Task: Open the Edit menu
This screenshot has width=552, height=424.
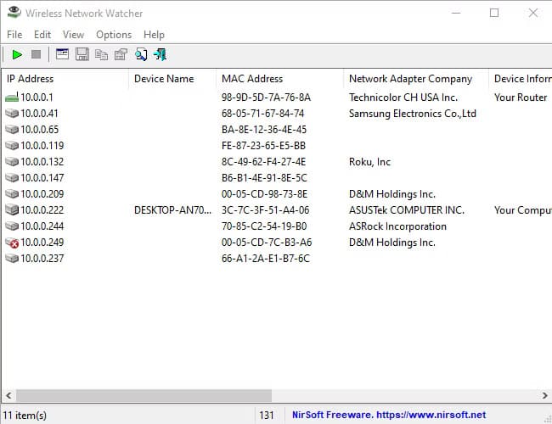Action: tap(42, 35)
